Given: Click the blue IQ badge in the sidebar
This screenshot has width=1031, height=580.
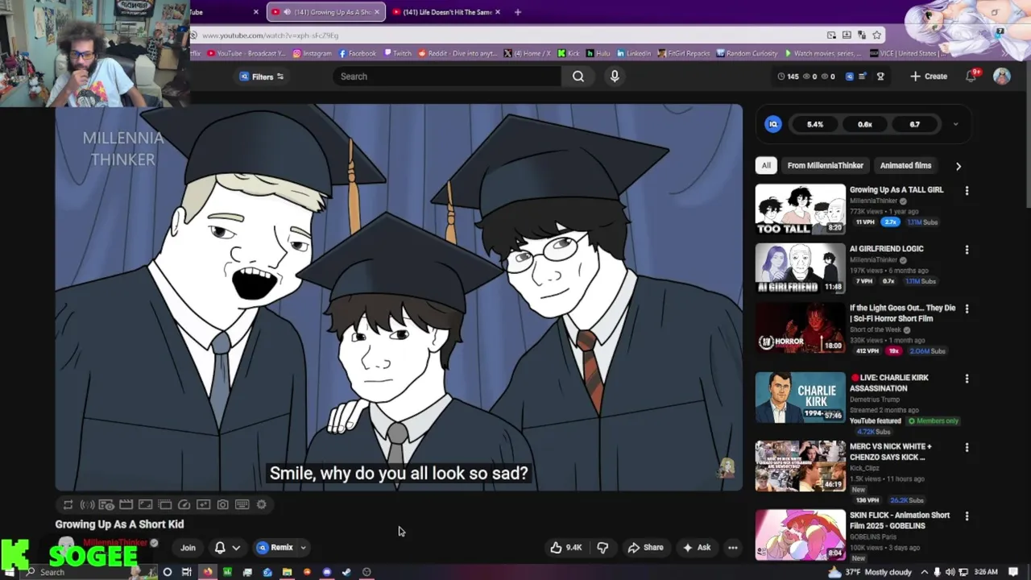Looking at the screenshot, I should coord(773,124).
